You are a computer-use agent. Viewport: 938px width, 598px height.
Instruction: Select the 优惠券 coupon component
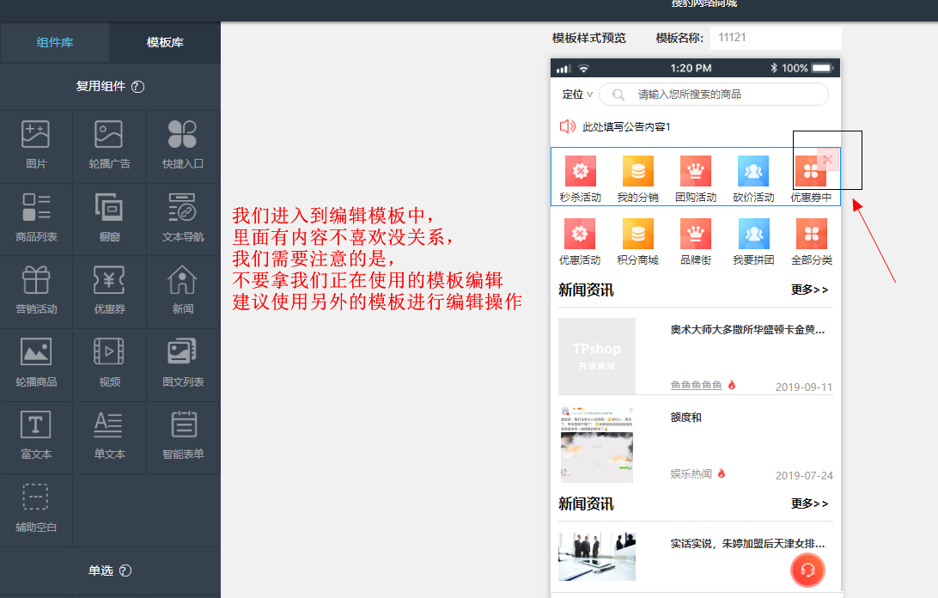[x=109, y=290]
